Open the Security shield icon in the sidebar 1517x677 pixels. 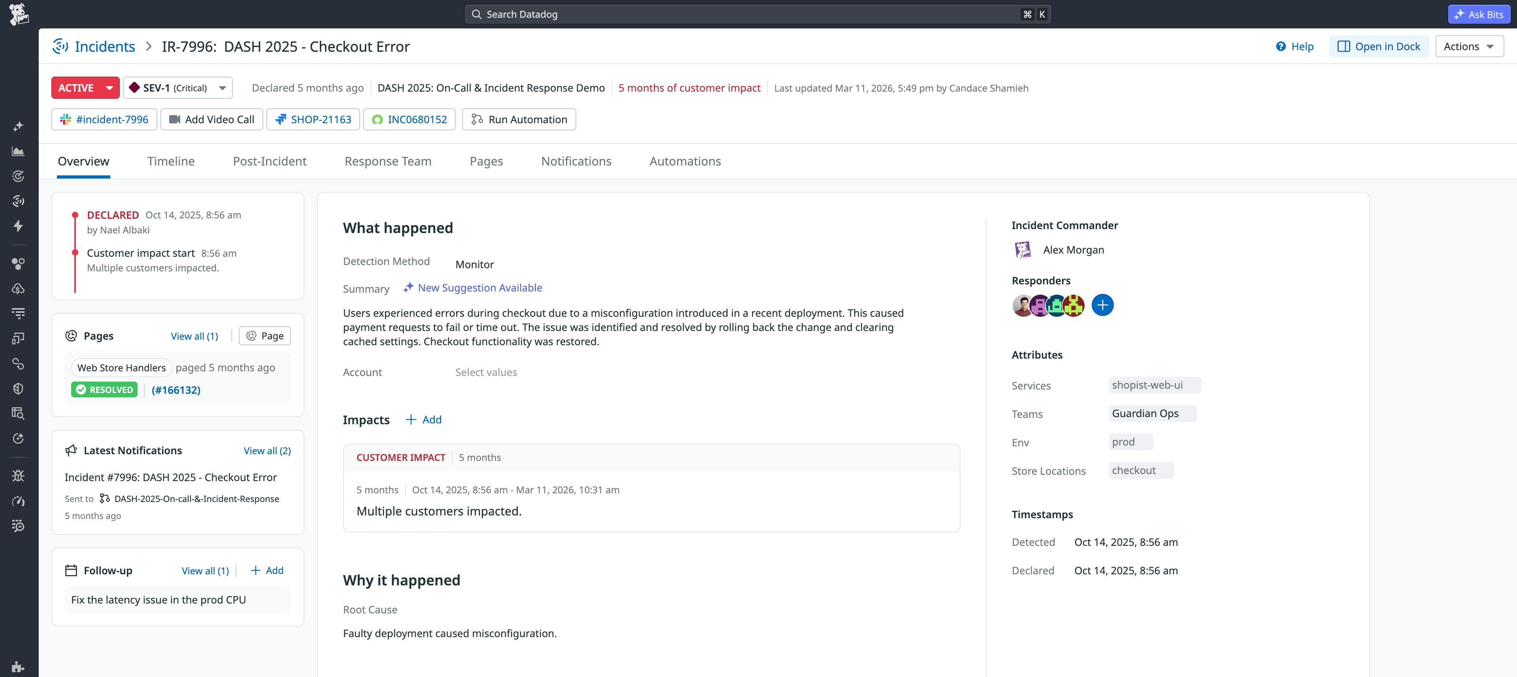click(18, 388)
